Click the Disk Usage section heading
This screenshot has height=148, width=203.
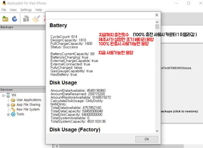pos(63,83)
